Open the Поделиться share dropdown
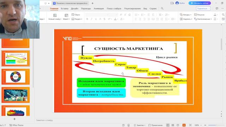This screenshot has height=127, width=226. pos(203,8)
